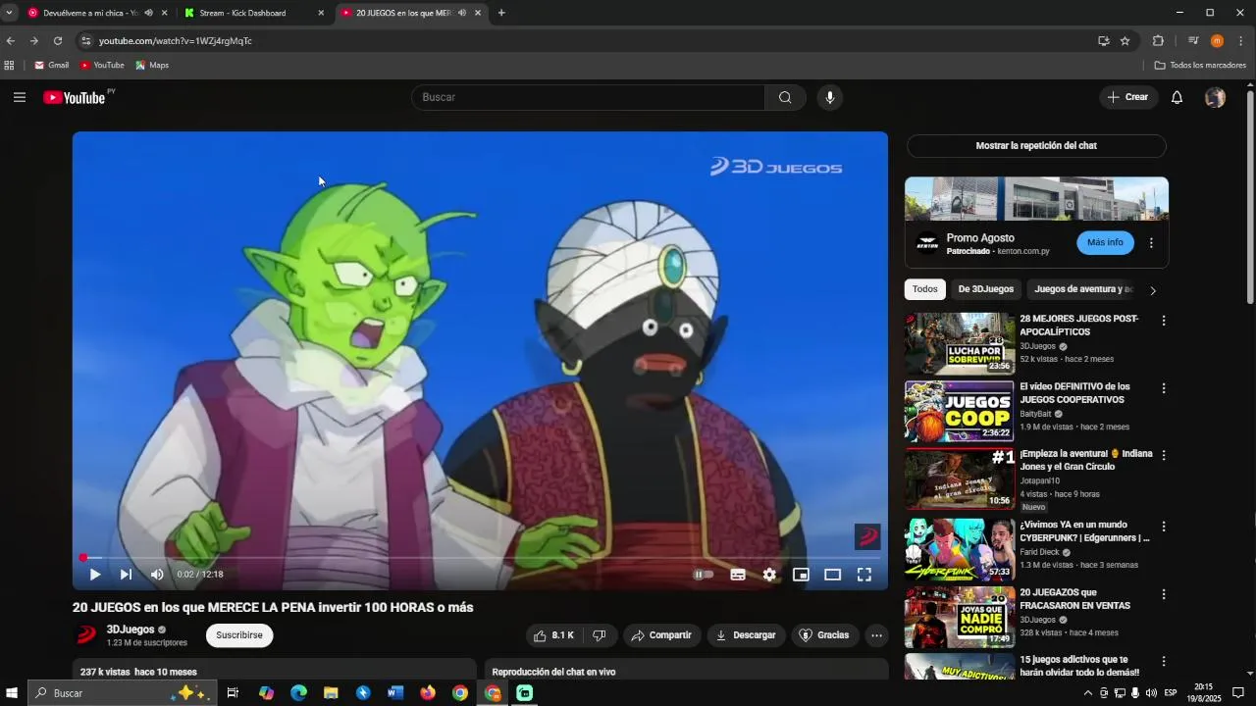1256x706 pixels.
Task: Open the Cyberpunk 57:33 thumbnail
Action: [960, 549]
